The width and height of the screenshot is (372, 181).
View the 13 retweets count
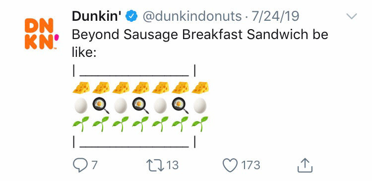(172, 165)
